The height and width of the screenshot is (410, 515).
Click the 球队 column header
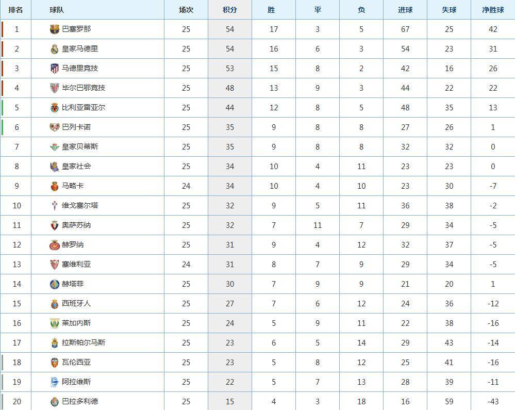coord(57,10)
